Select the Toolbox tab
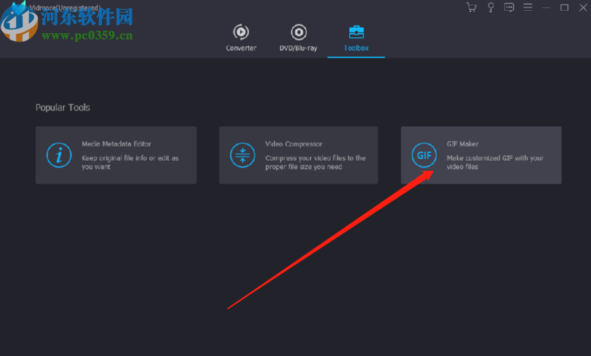This screenshot has width=591, height=356. pos(356,39)
